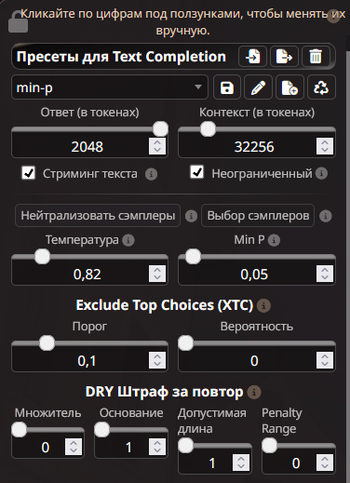Open info icon next to Min P
The image size is (350, 483).
[x=274, y=240]
